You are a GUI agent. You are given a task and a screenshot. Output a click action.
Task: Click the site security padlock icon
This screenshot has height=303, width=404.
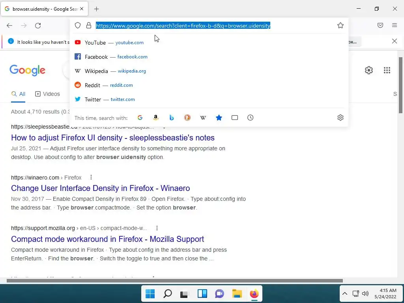click(x=89, y=25)
